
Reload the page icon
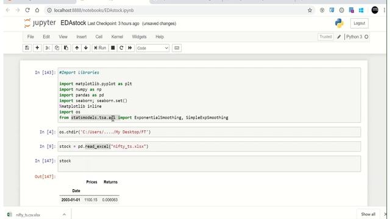pyautogui.click(x=27, y=10)
